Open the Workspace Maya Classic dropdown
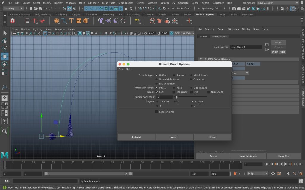This screenshot has width=305, height=190. [278, 3]
